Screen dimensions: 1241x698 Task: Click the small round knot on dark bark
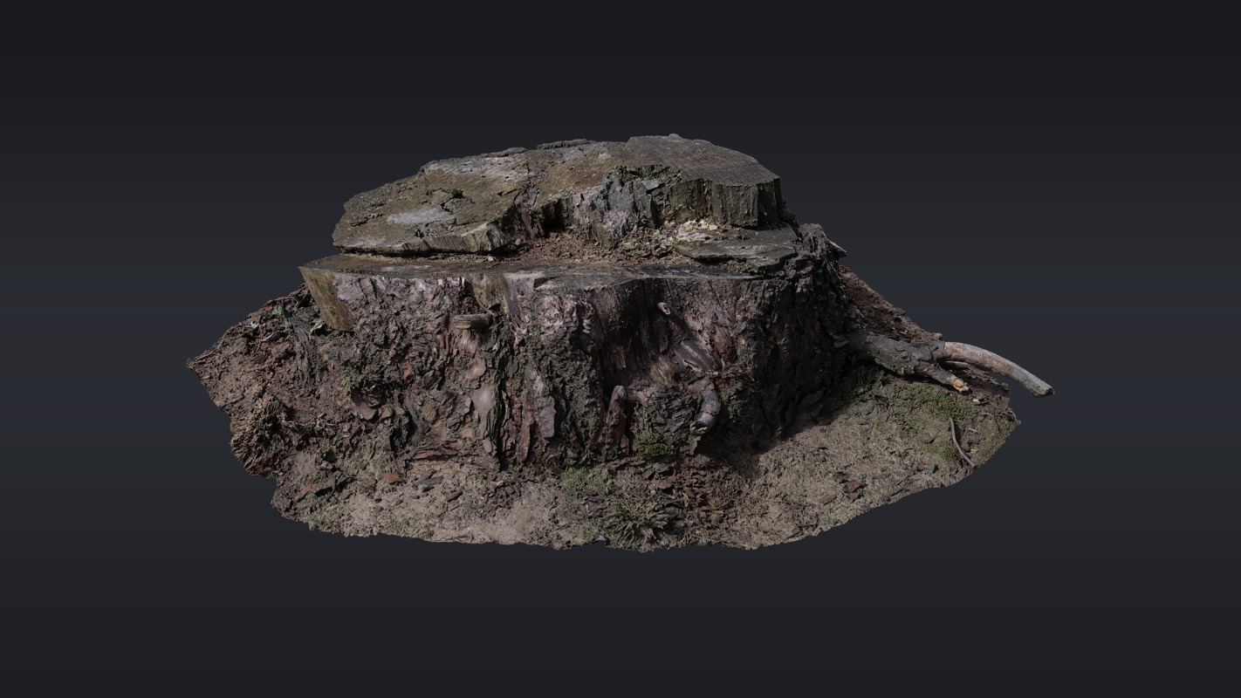[x=663, y=308]
